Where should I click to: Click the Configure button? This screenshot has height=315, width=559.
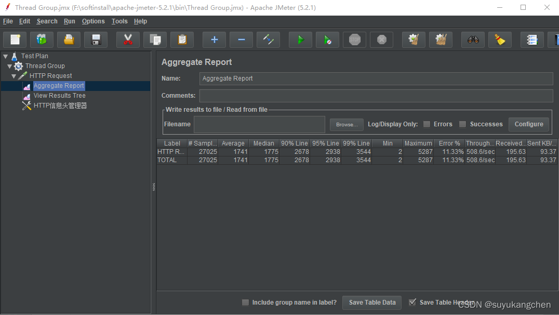(529, 124)
